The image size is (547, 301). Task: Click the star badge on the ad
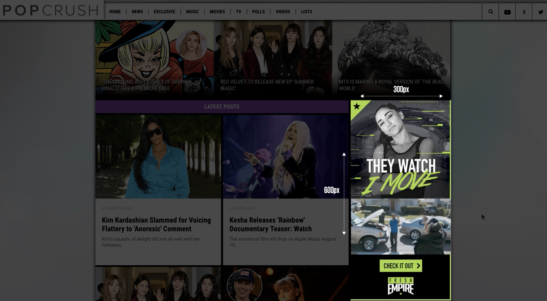[357, 106]
